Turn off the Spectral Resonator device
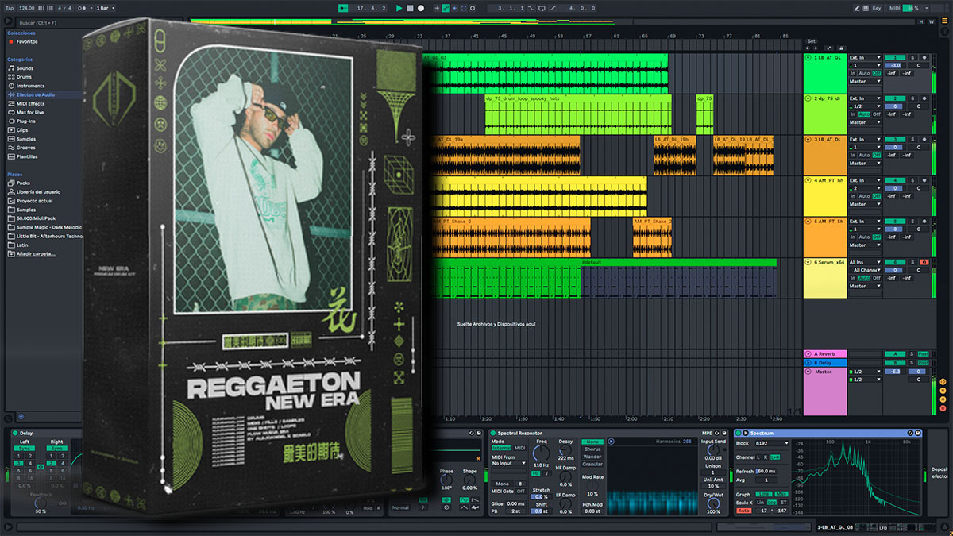The width and height of the screenshot is (953, 536). pos(493,433)
